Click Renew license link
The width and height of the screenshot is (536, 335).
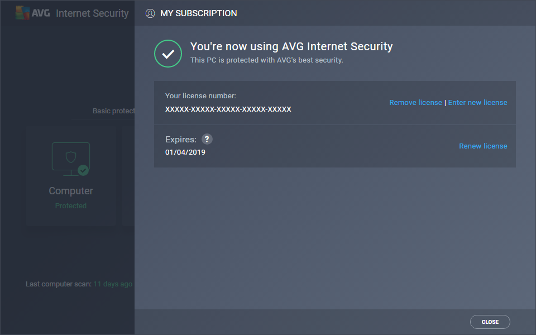pos(483,146)
